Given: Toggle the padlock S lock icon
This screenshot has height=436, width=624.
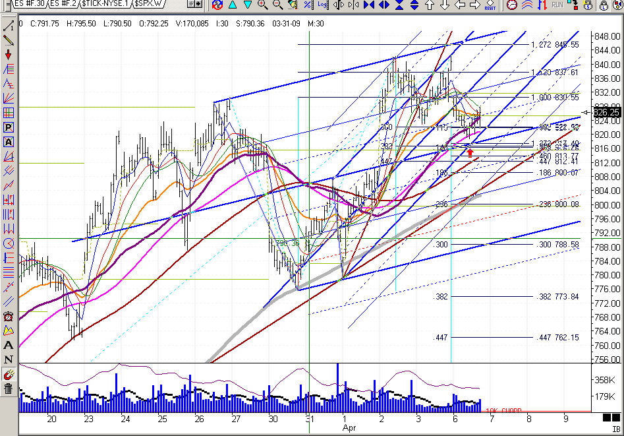Looking at the screenshot, I should (588, 5).
